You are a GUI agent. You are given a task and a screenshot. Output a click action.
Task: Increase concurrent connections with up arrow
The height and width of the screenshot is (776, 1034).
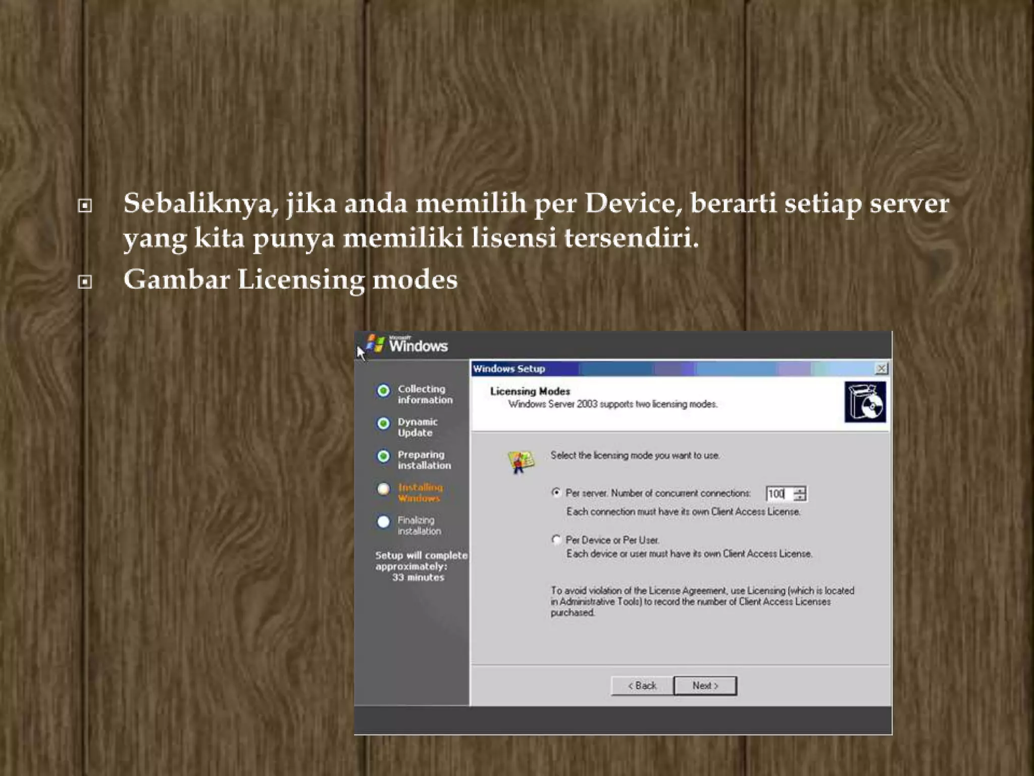coord(800,490)
